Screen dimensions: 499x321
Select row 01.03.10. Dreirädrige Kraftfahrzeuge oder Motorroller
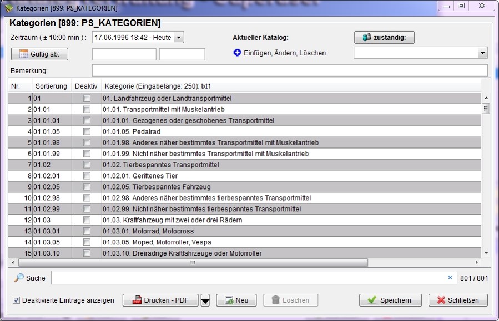(244, 253)
